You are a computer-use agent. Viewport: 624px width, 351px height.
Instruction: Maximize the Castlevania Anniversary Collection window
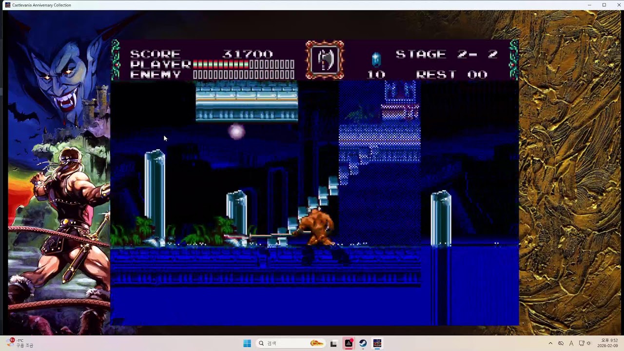click(604, 5)
